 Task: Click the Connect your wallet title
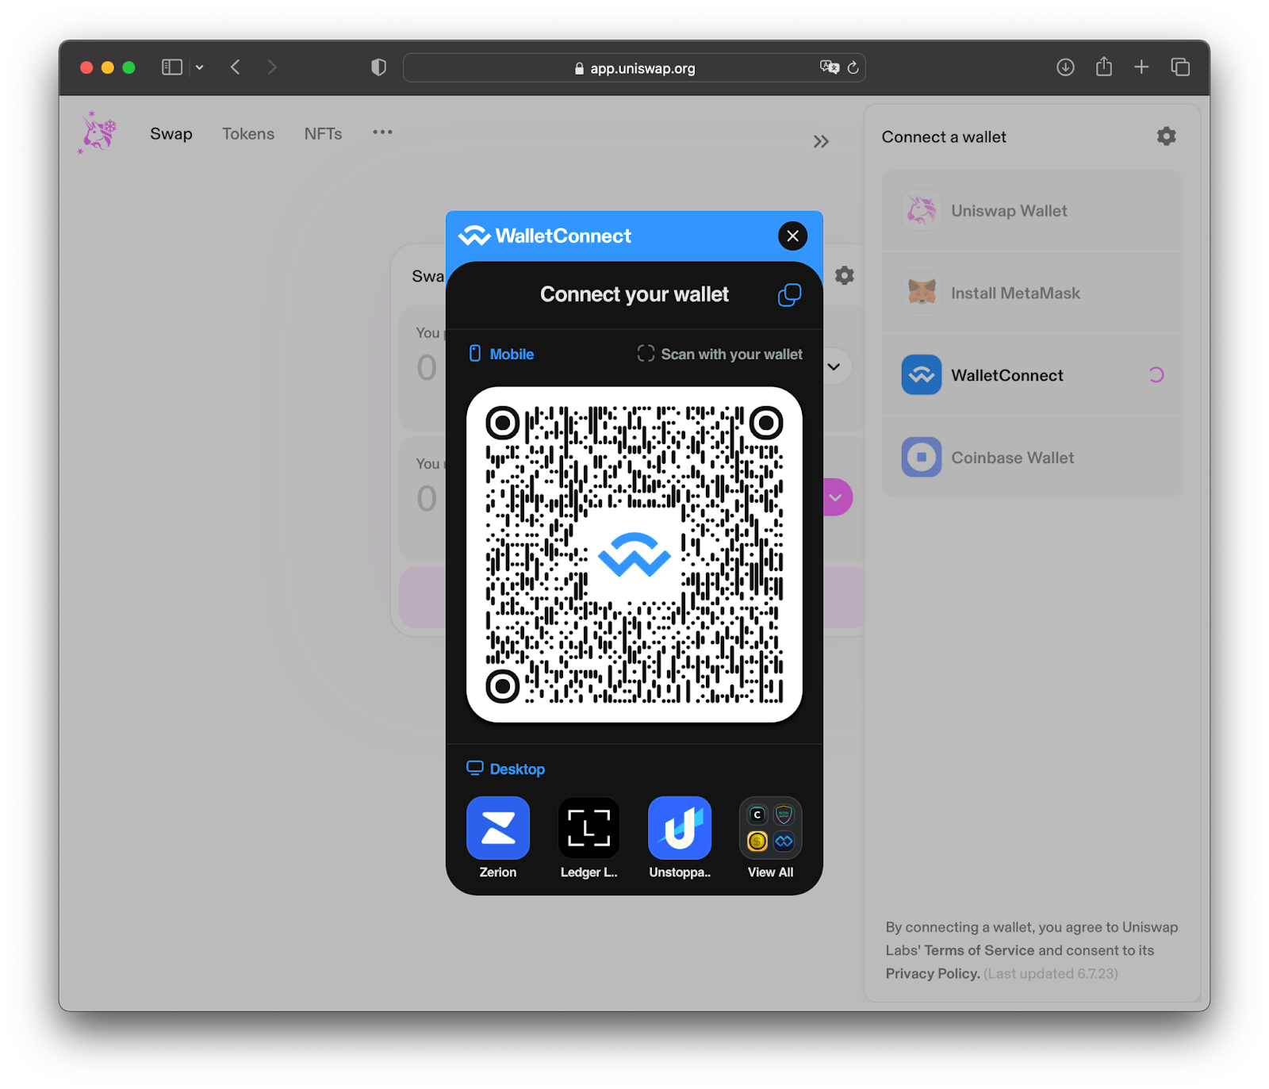(x=634, y=294)
